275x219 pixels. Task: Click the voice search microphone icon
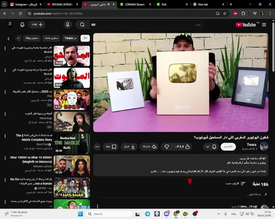point(68,25)
